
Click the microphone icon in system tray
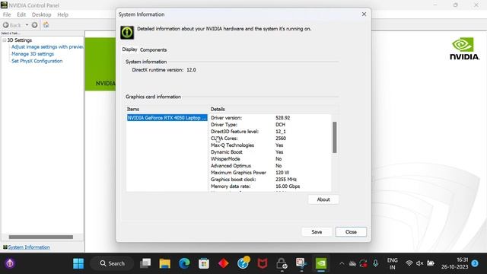(x=375, y=263)
